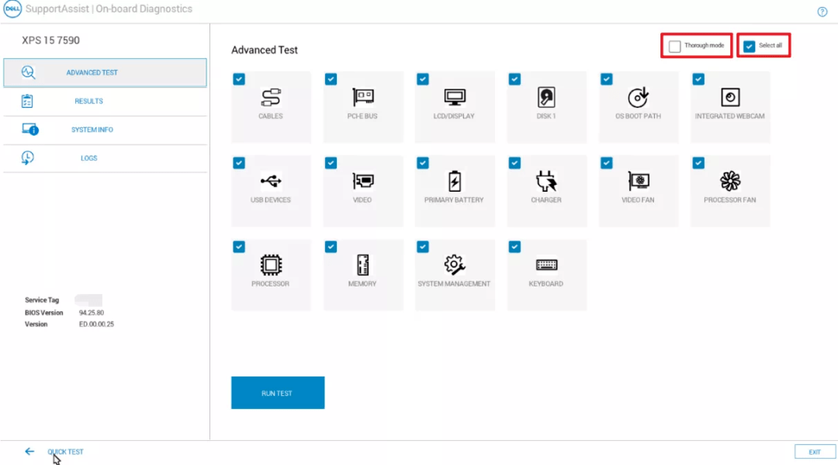
Task: Uncheck the Select all checkbox
Action: click(x=750, y=47)
